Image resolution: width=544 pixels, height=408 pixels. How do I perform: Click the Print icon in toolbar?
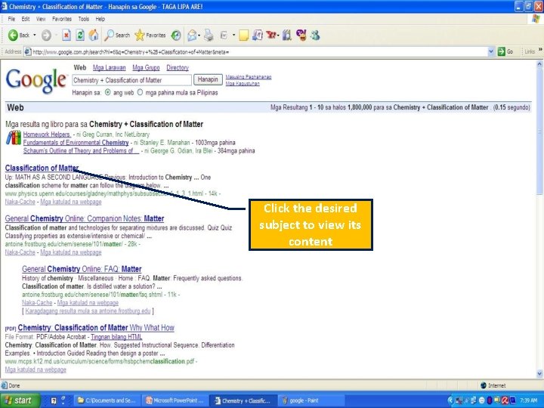pos(209,35)
